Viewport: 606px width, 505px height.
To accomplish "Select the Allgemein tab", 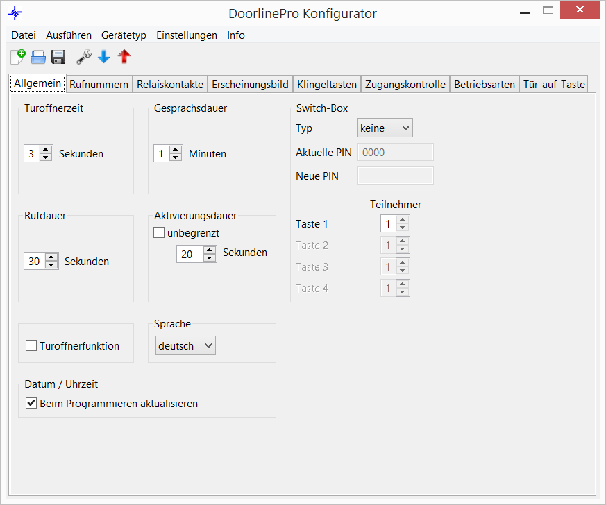I will [37, 83].
